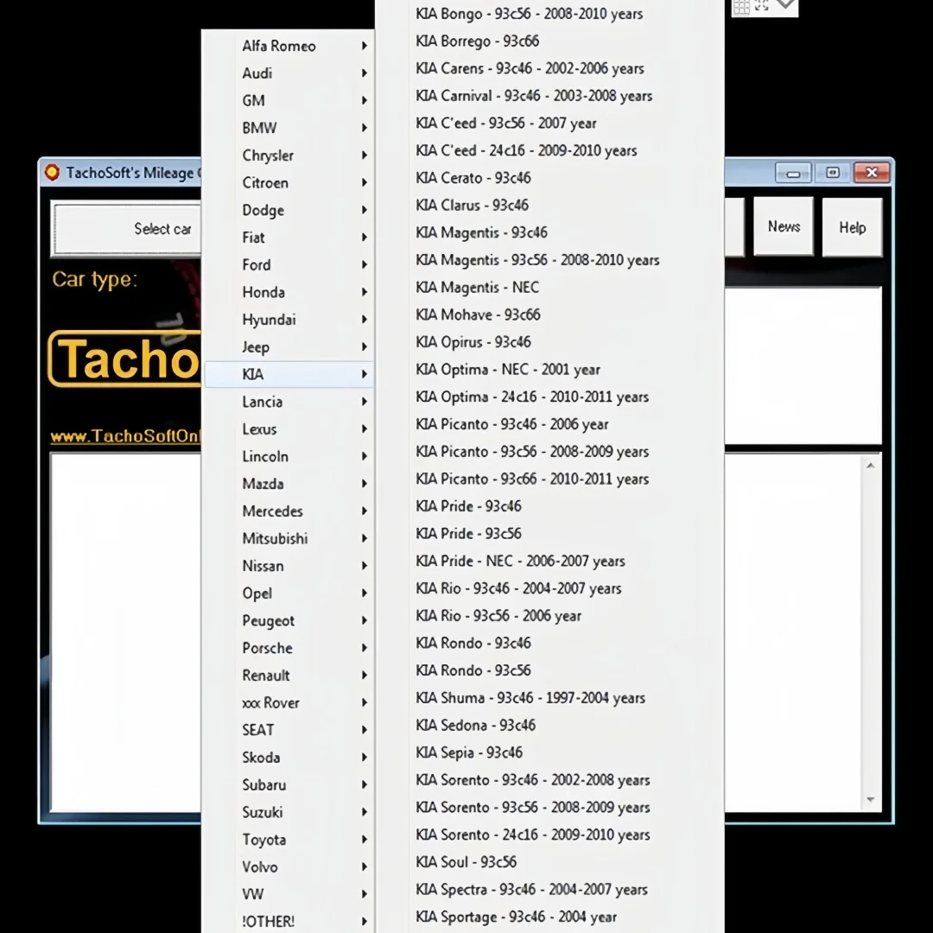Open the Alfa Romeo submenu
Screen dimensions: 933x933
click(289, 46)
